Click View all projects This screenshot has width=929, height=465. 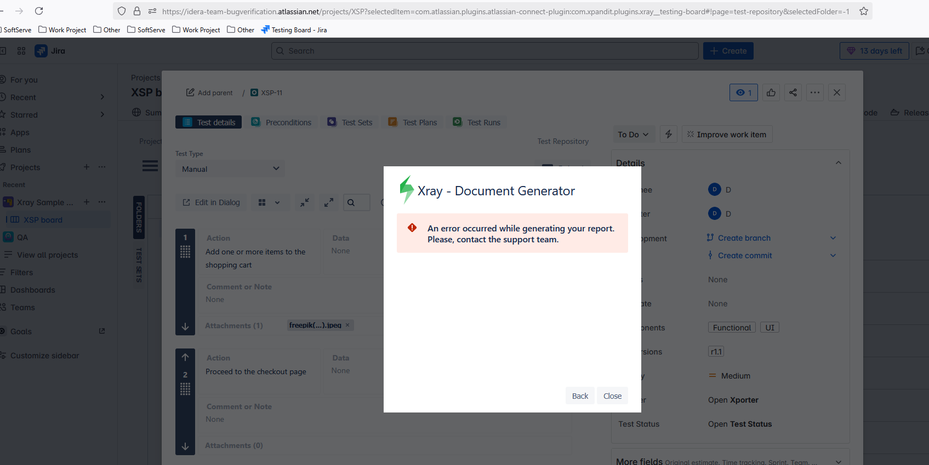pos(48,255)
